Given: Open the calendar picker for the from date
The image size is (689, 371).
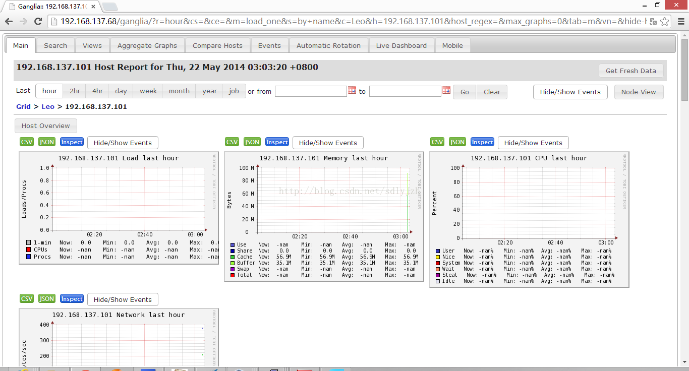Looking at the screenshot, I should pos(352,90).
